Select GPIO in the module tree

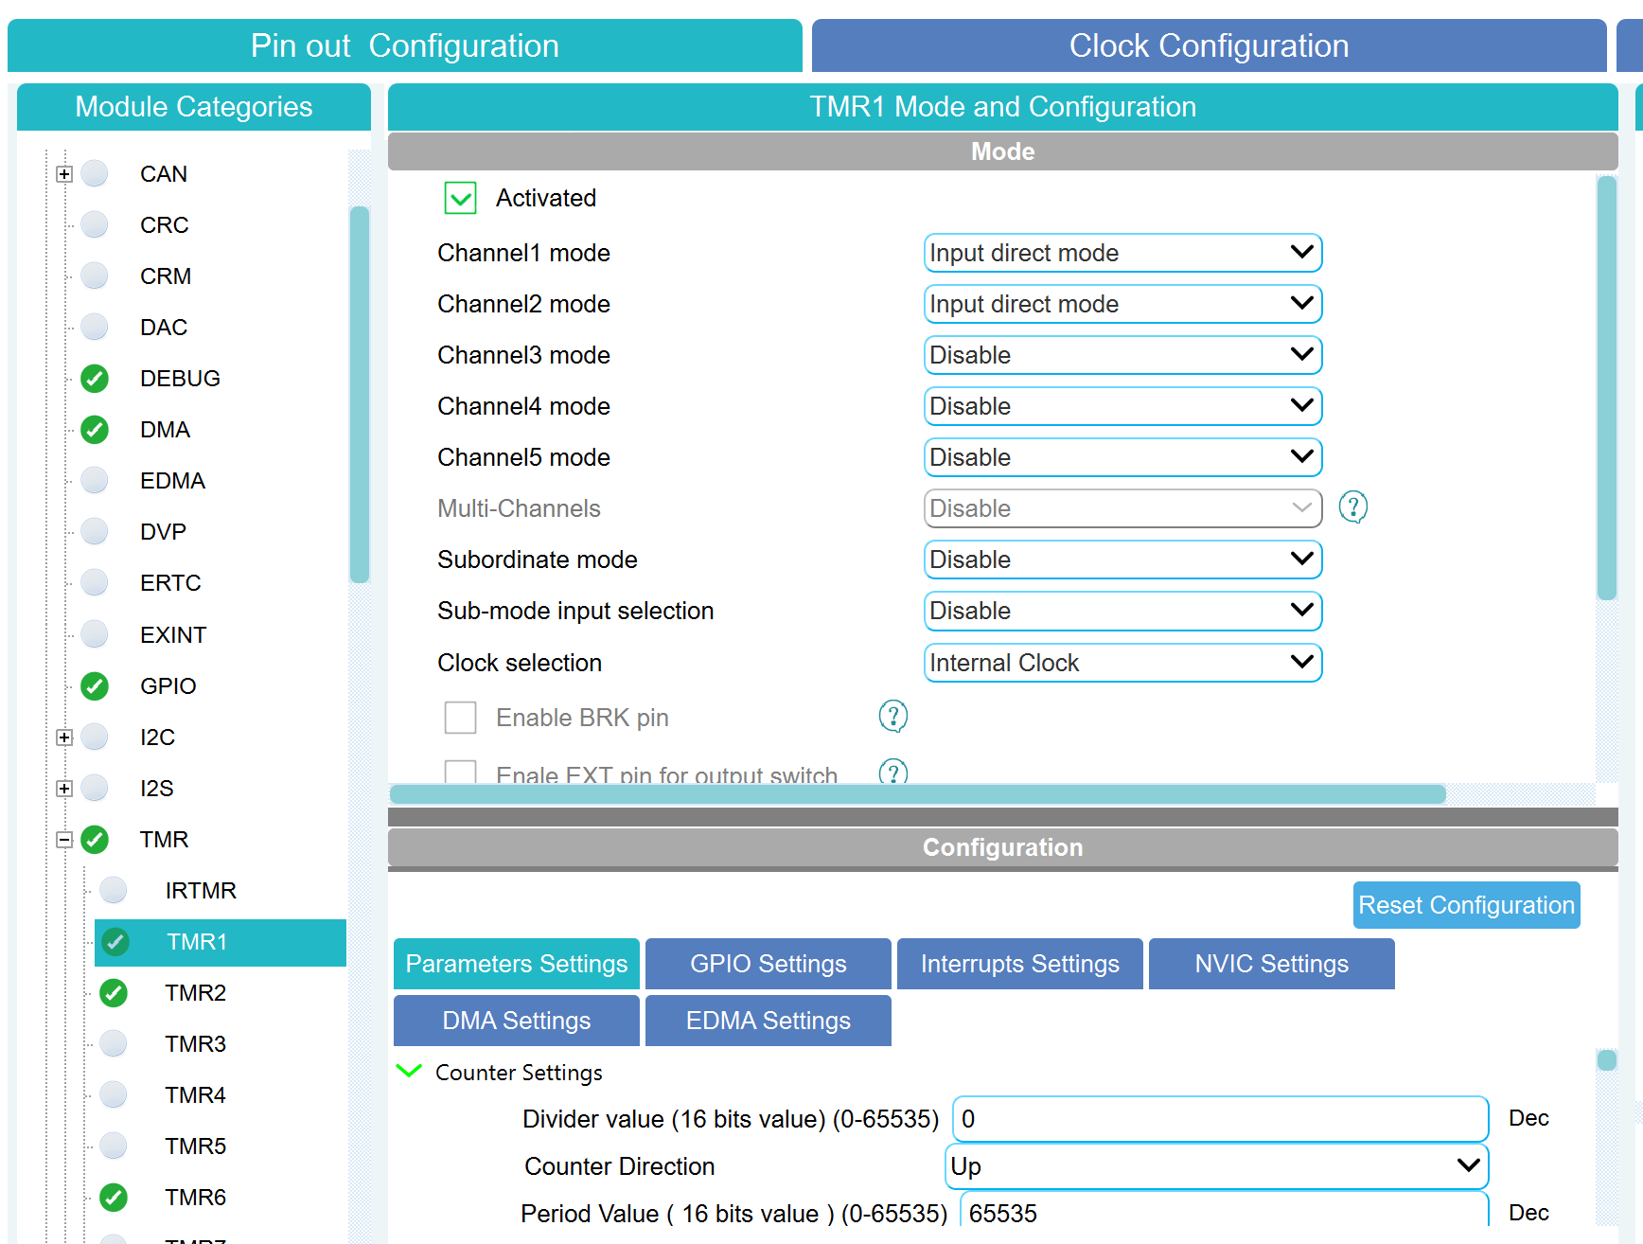tap(168, 685)
